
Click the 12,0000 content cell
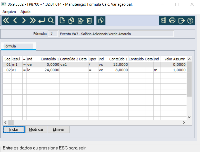tap(118, 65)
